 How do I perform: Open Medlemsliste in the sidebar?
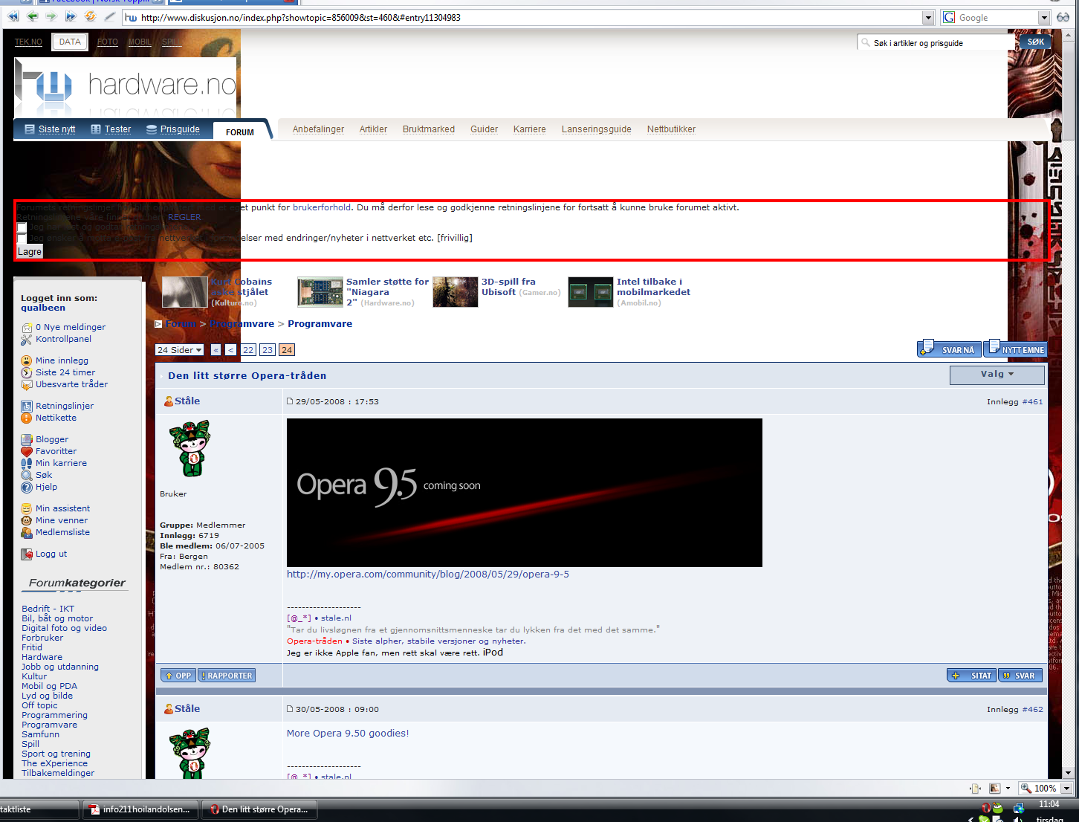(x=62, y=532)
